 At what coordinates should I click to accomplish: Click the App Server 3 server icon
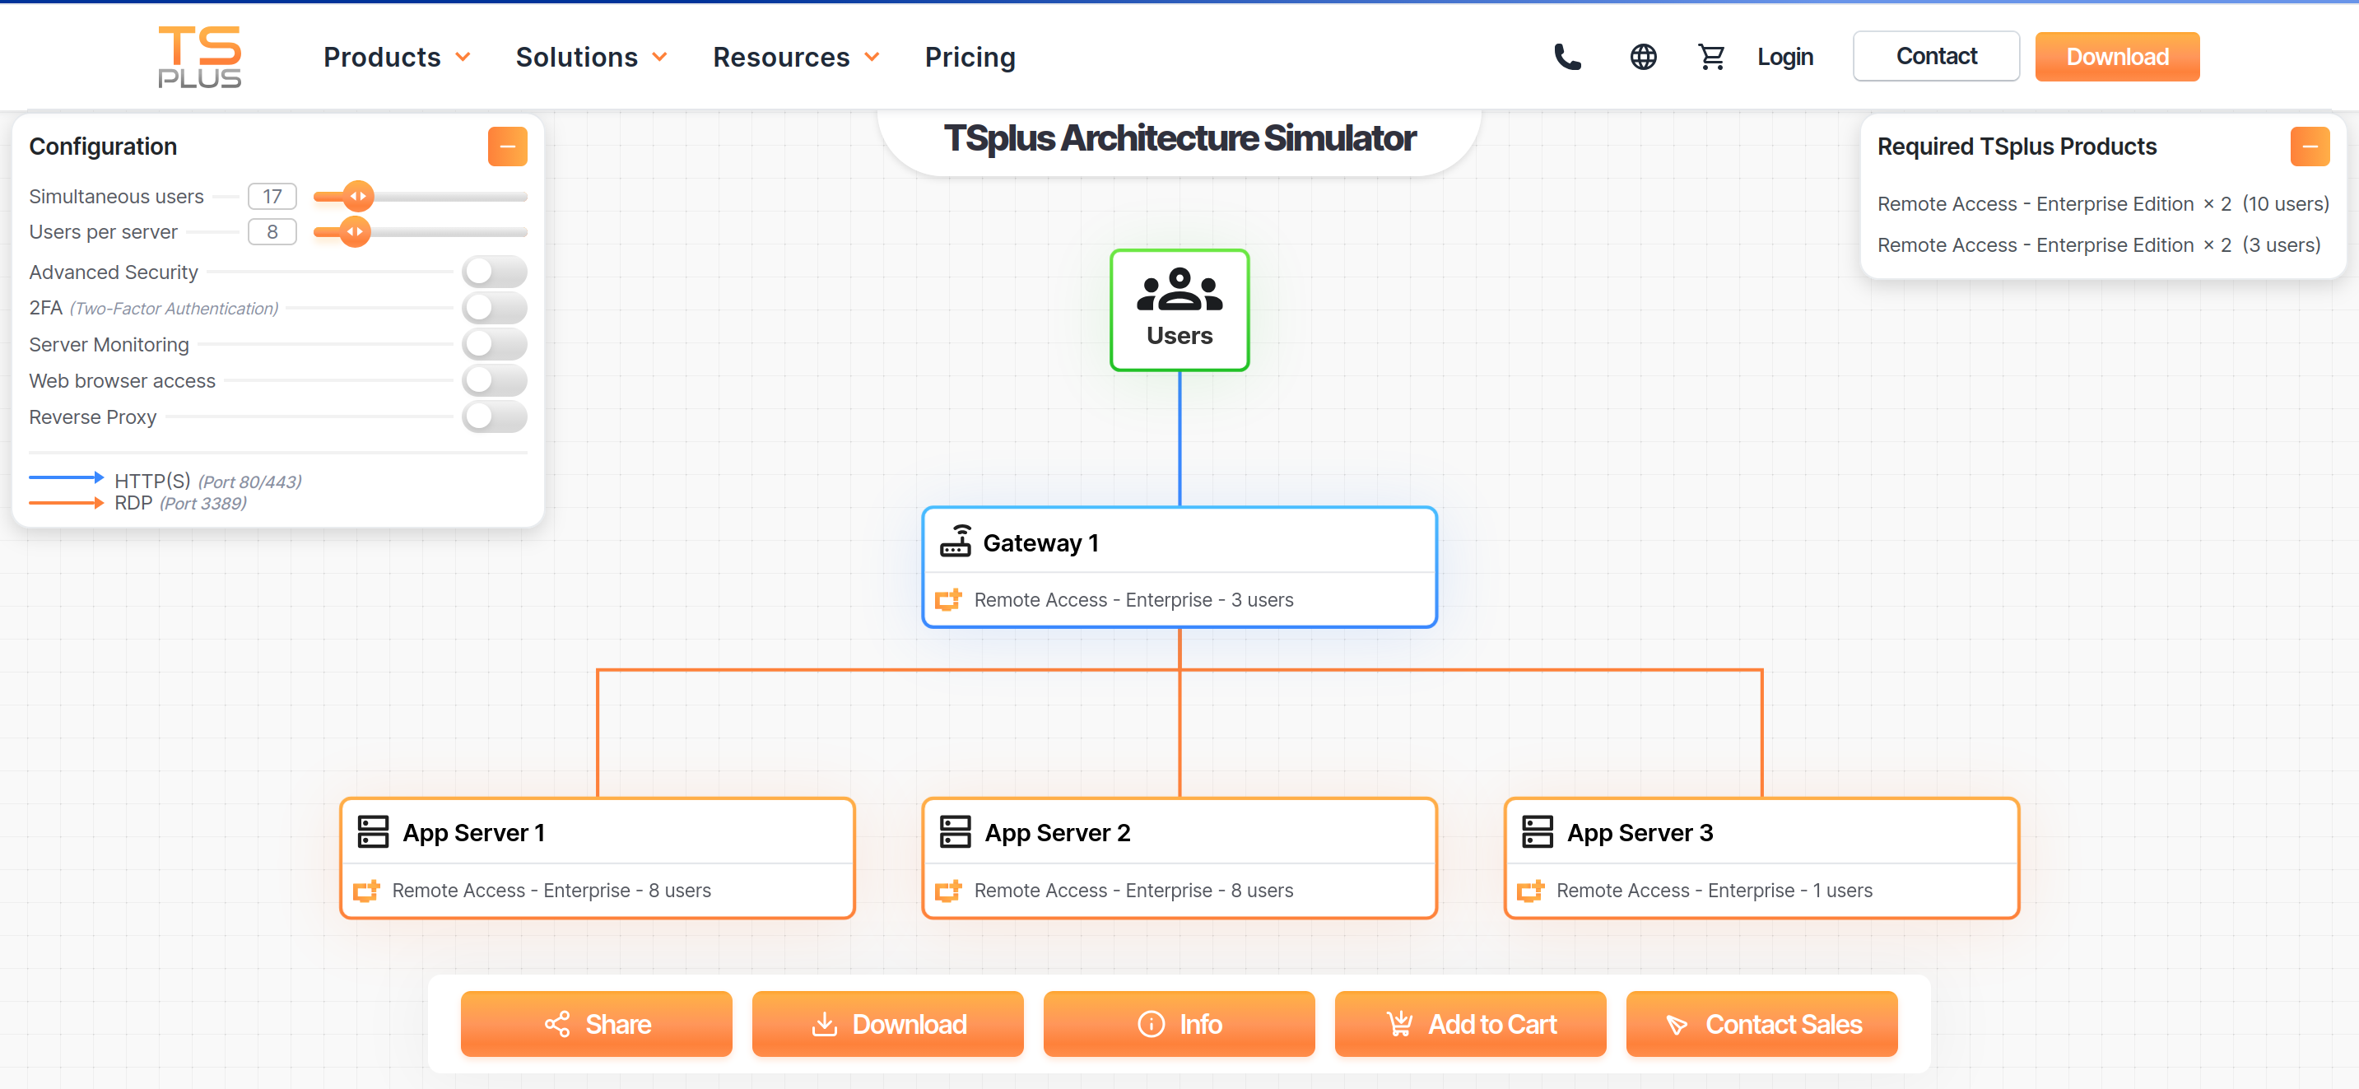click(1538, 831)
